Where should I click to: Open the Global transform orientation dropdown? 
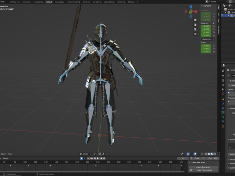(86, 154)
